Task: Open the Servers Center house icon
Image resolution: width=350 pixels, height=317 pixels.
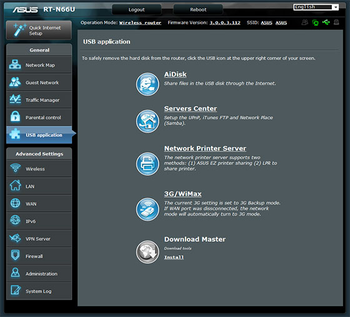Action: (147, 121)
